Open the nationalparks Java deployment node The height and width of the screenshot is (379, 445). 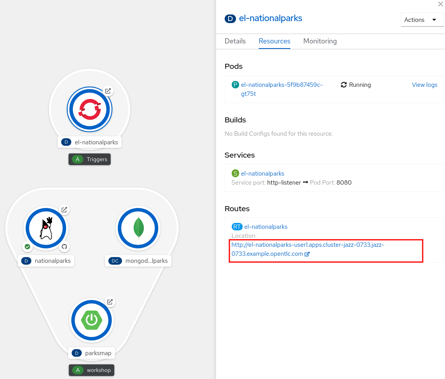[x=45, y=228]
